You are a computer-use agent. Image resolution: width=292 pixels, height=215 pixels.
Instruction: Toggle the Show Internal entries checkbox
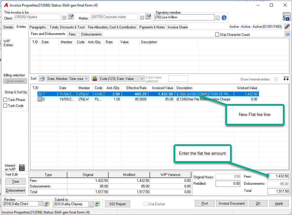pos(276,79)
